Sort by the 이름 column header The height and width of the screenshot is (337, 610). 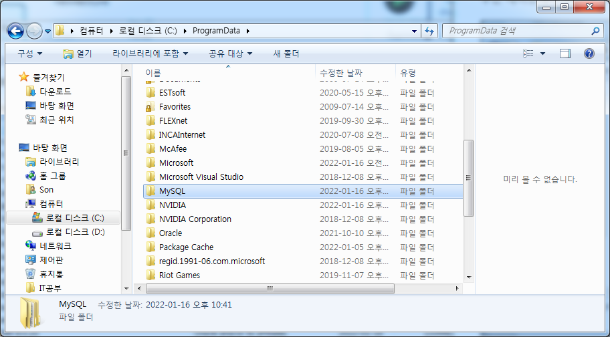coord(153,73)
